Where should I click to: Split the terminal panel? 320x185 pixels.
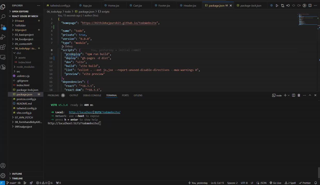pos(293,95)
